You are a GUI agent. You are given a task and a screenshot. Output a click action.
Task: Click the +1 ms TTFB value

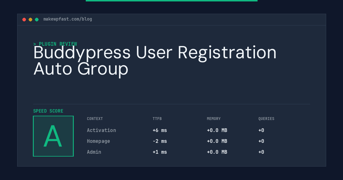[160, 152]
